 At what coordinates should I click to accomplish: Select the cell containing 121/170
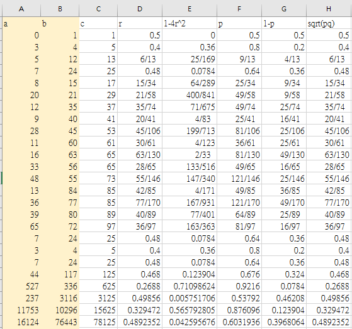239,203
